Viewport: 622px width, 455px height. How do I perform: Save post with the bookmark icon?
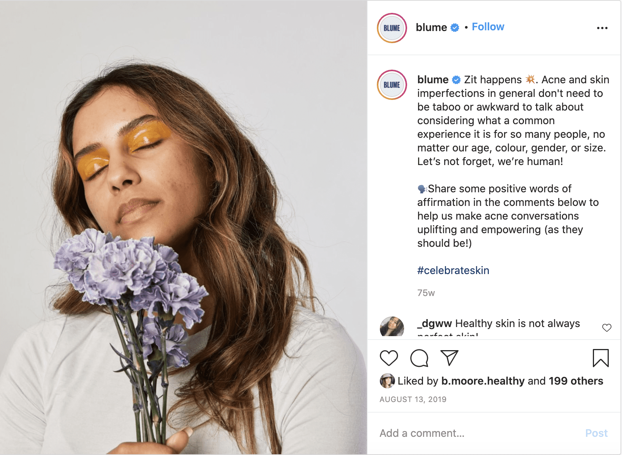pos(600,358)
